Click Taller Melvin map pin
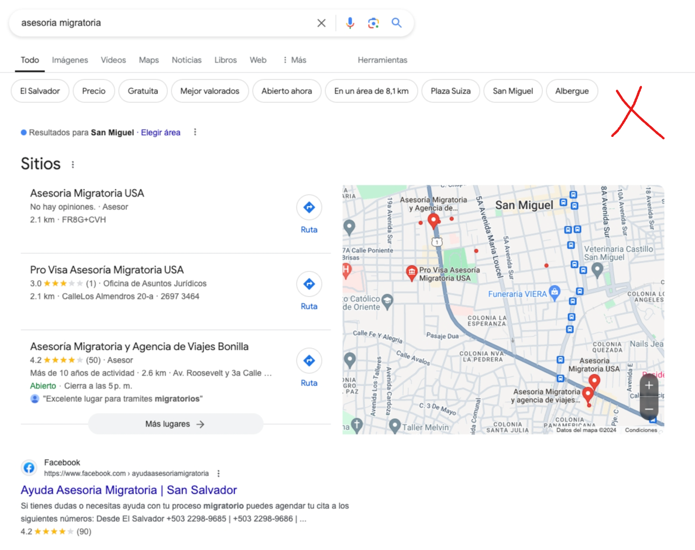Image resolution: width=695 pixels, height=550 pixels. [x=394, y=426]
